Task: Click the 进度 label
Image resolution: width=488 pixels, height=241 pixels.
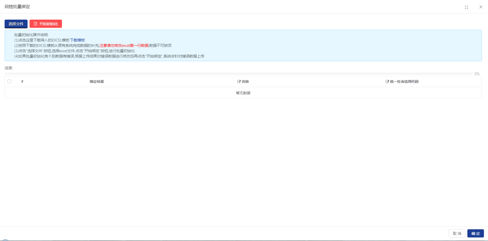Action: (x=9, y=68)
